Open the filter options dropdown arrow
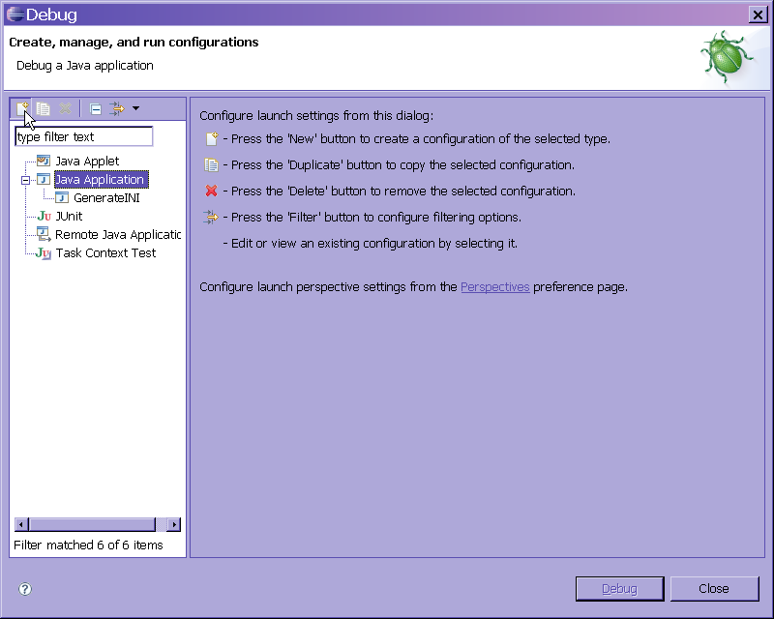Image resolution: width=774 pixels, height=619 pixels. click(x=135, y=108)
